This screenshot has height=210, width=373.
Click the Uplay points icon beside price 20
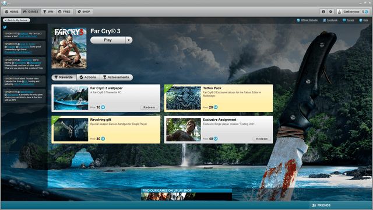coord(216,107)
